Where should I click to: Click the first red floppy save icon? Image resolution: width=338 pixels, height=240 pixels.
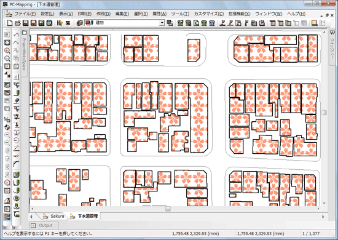pos(26,23)
